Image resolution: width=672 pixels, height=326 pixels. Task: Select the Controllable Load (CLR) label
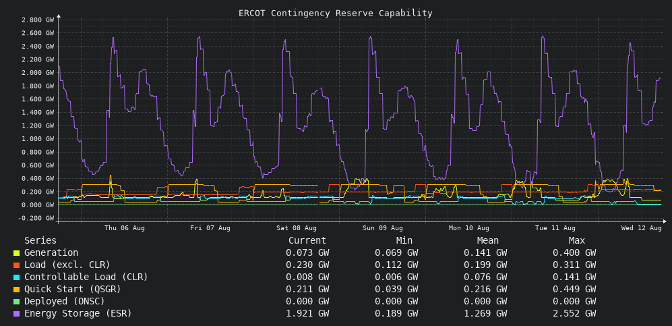point(86,277)
